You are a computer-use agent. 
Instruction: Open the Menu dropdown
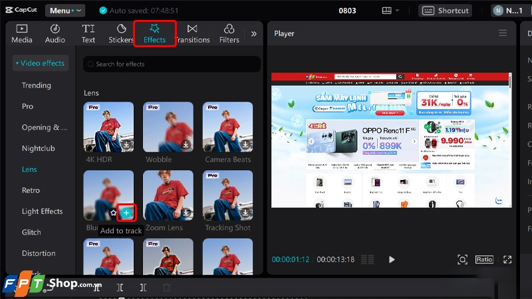point(65,11)
